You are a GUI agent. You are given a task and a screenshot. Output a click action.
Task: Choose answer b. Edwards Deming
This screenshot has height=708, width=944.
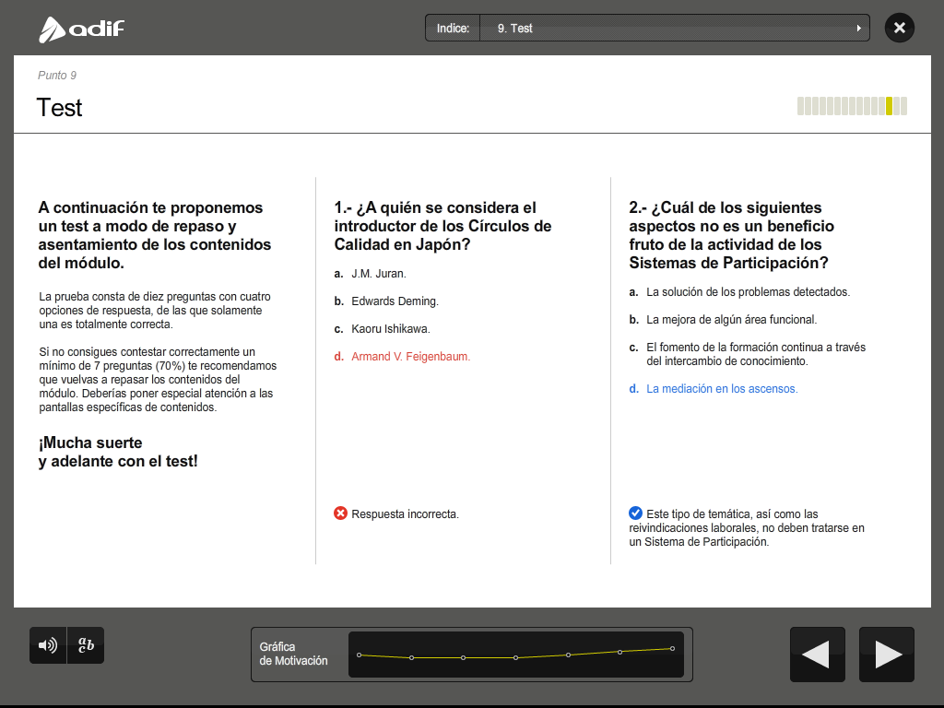tap(395, 301)
